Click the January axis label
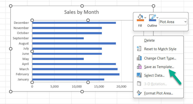The width and height of the screenshot is (193, 104). tap(23, 79)
